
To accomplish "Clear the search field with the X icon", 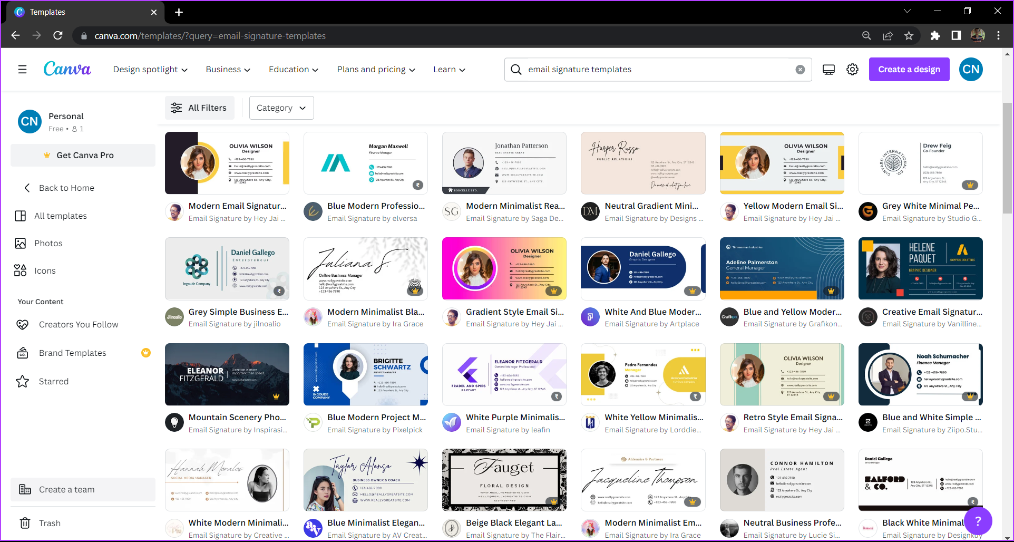I will click(800, 70).
